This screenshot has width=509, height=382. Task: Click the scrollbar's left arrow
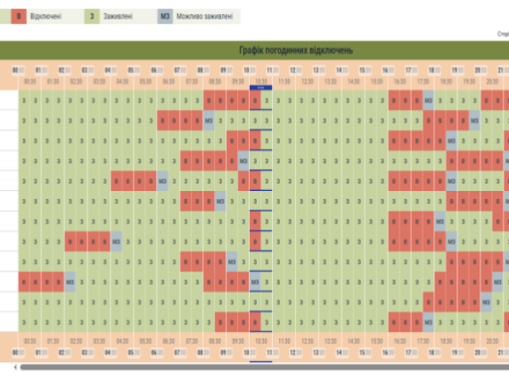pos(15,367)
